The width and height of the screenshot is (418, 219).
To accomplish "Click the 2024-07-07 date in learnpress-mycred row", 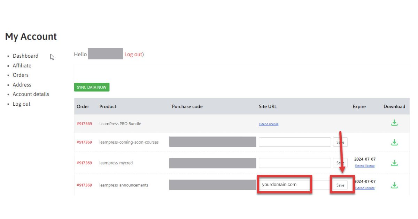I will (365, 159).
